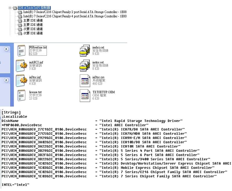Select the license.txt file name
Image resolution: width=232 pixels, height=191 pixels.
(35, 92)
